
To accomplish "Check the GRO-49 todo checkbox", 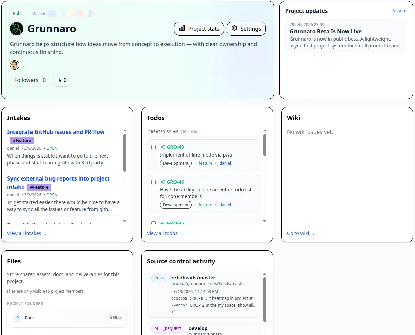I will 153,147.
